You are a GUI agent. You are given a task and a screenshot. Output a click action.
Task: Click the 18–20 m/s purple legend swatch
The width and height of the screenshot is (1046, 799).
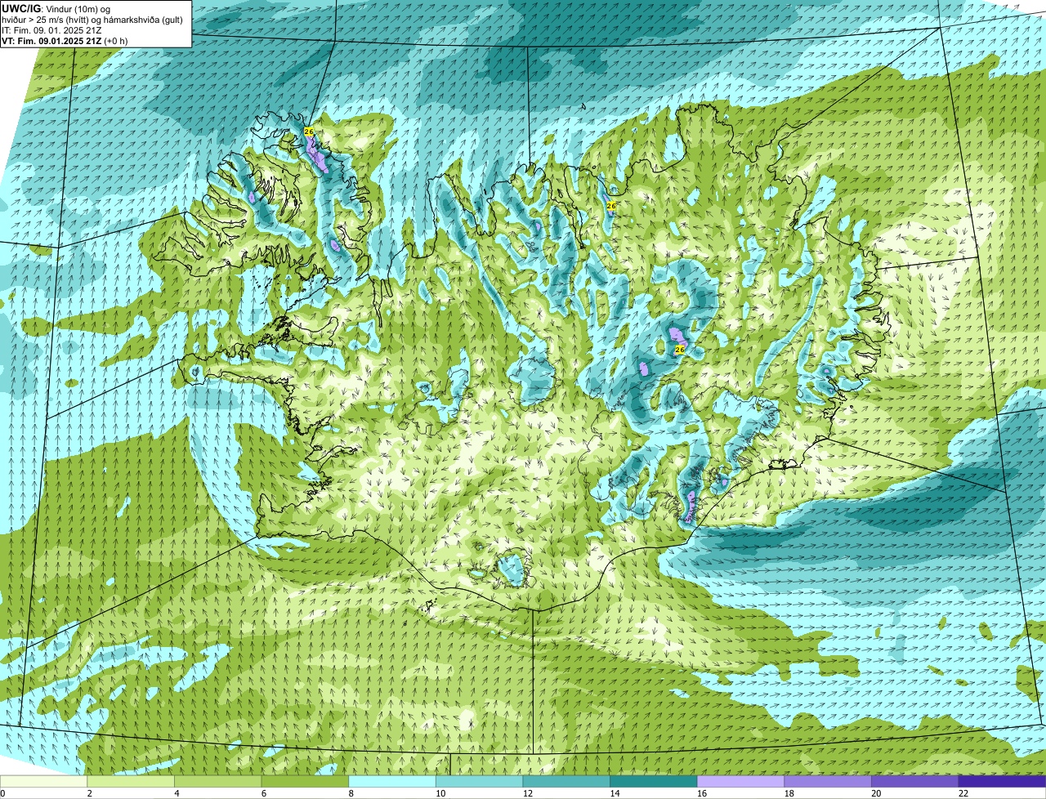pos(828,781)
